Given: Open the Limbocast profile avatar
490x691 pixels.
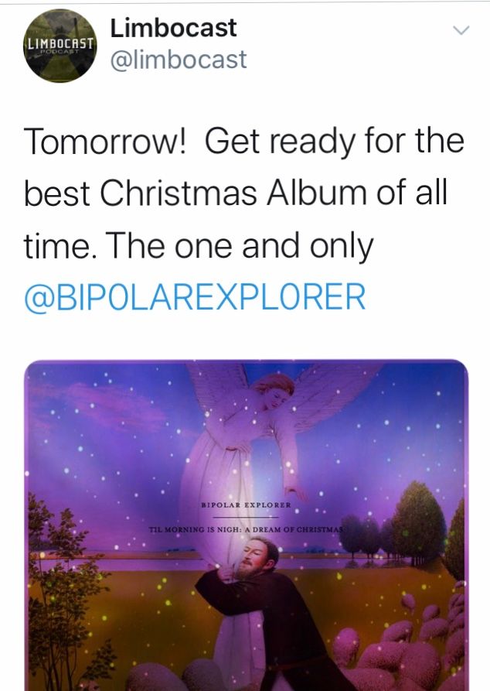Looking at the screenshot, I should [x=60, y=46].
